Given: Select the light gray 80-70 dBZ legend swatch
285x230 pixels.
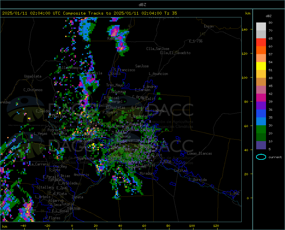Looking at the screenshot, I should (261, 27).
